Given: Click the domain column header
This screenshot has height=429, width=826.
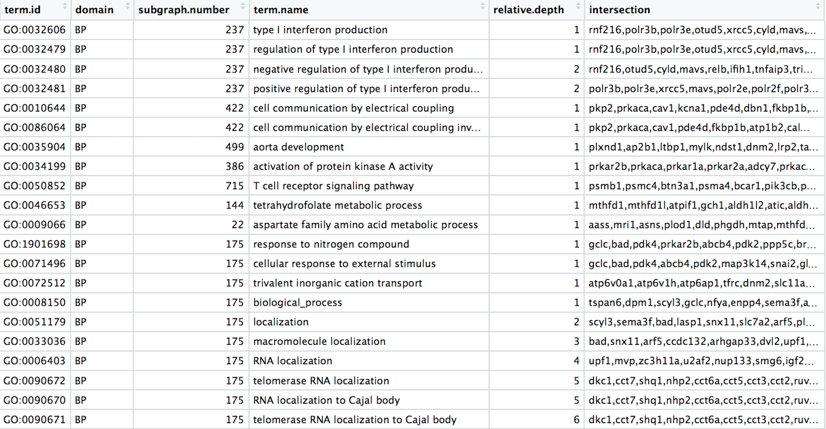Looking at the screenshot, I should pos(102,10).
